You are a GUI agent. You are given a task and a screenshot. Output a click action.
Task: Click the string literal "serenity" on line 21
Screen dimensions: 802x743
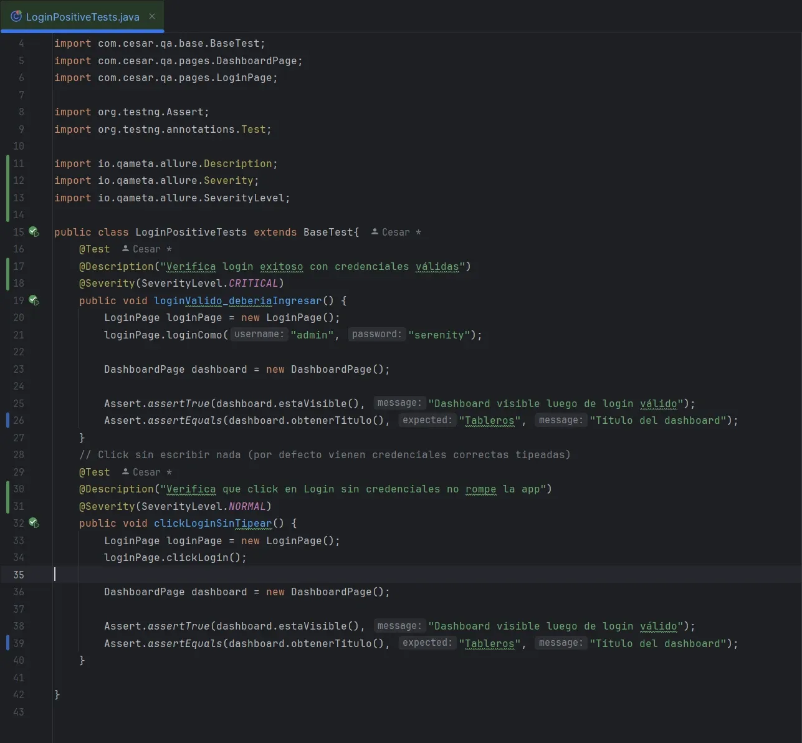pyautogui.click(x=439, y=335)
